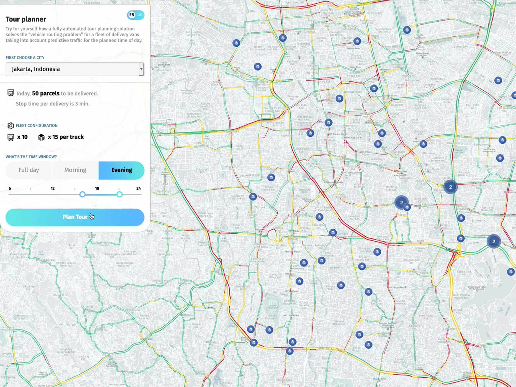
Task: Switch to the Evening tab
Action: (x=121, y=170)
